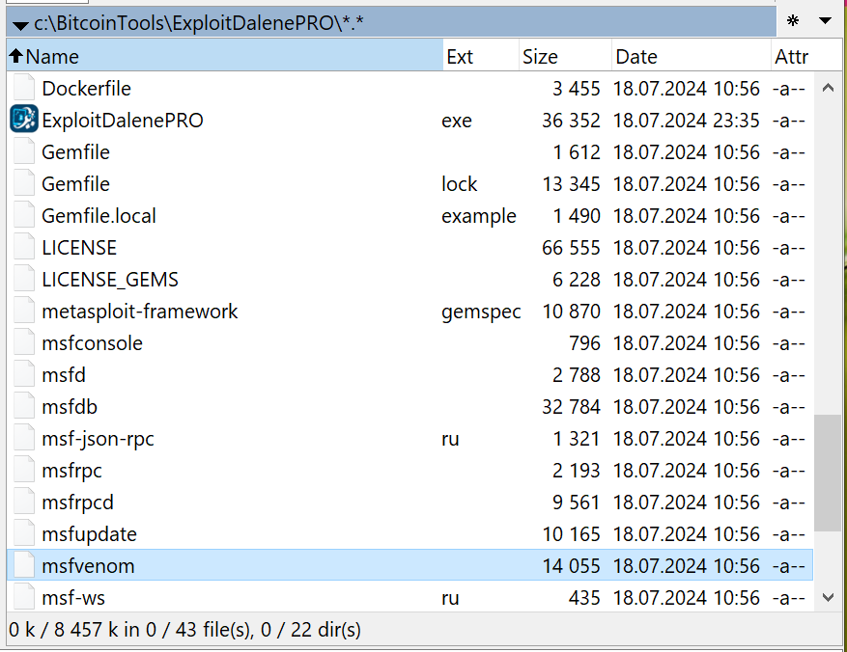Sort files by Date column header
This screenshot has width=847, height=652.
click(x=692, y=56)
